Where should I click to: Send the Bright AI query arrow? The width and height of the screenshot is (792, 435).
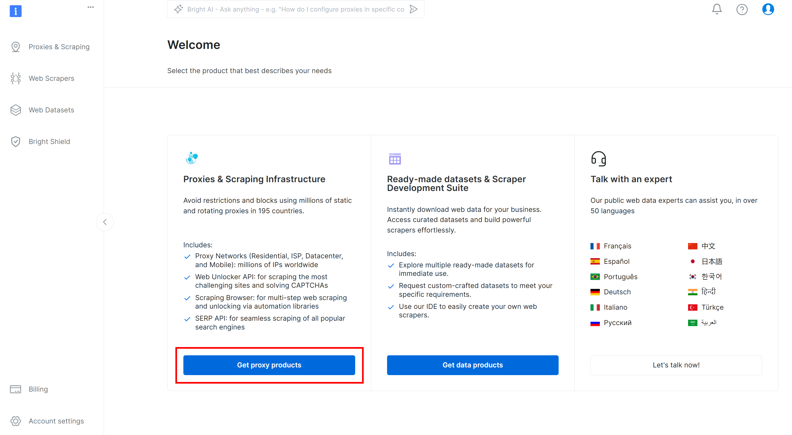pyautogui.click(x=413, y=9)
